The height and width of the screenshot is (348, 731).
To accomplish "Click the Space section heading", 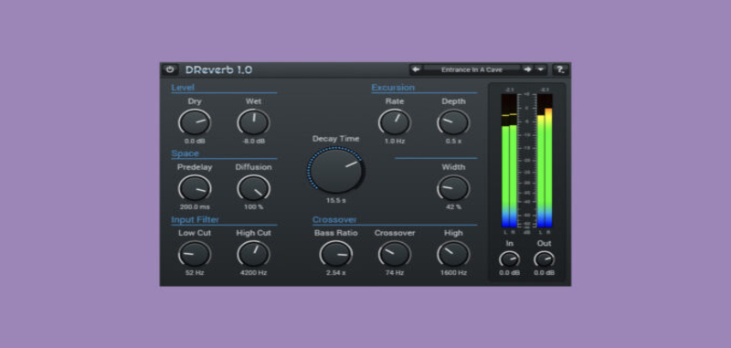I will (185, 153).
